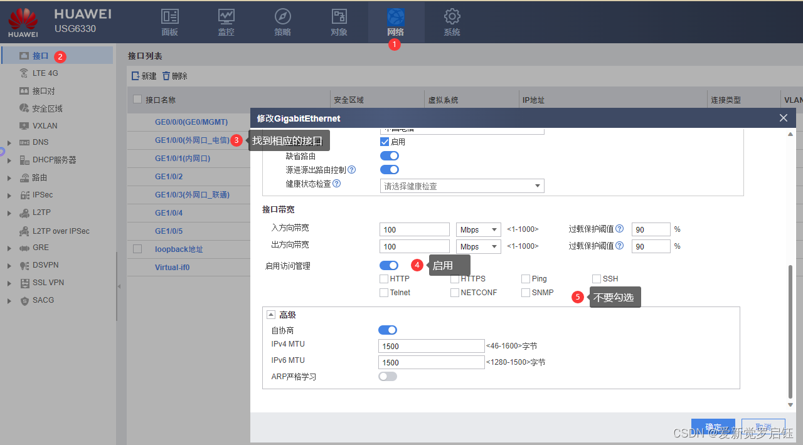Viewport: 803px width, 445px height.
Task: Toggle the 启用访问管理 switch
Action: coord(389,266)
